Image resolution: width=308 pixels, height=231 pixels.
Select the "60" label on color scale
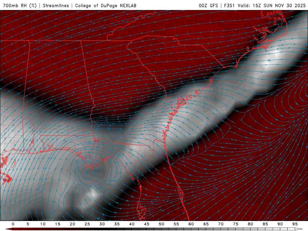tap(191, 224)
